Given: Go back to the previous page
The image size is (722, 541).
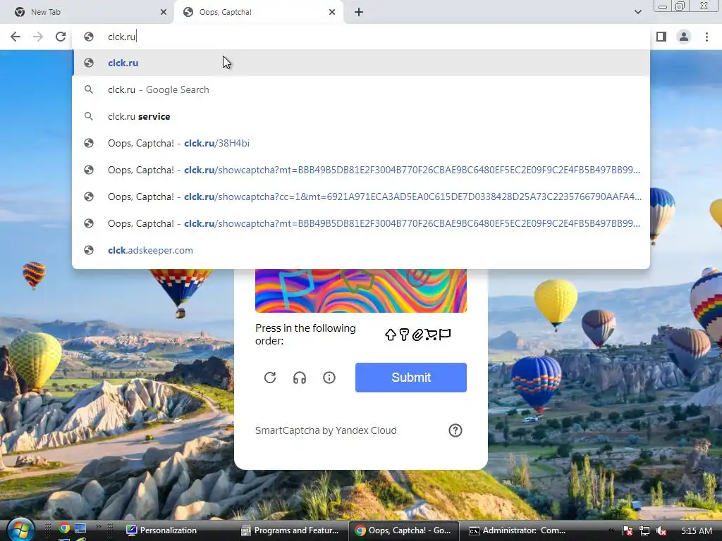Looking at the screenshot, I should pyautogui.click(x=16, y=37).
